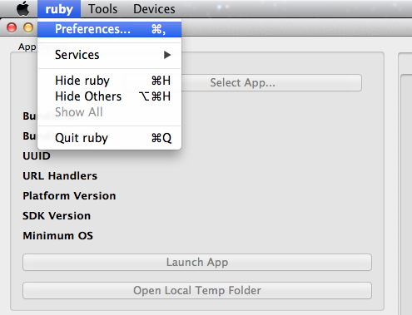Viewport: 412px width, 315px height.
Task: Open the Devices menu
Action: pyautogui.click(x=154, y=9)
